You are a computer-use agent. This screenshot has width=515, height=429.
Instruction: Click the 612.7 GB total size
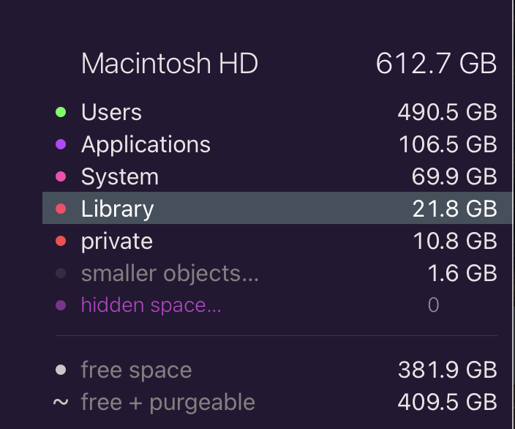point(436,64)
